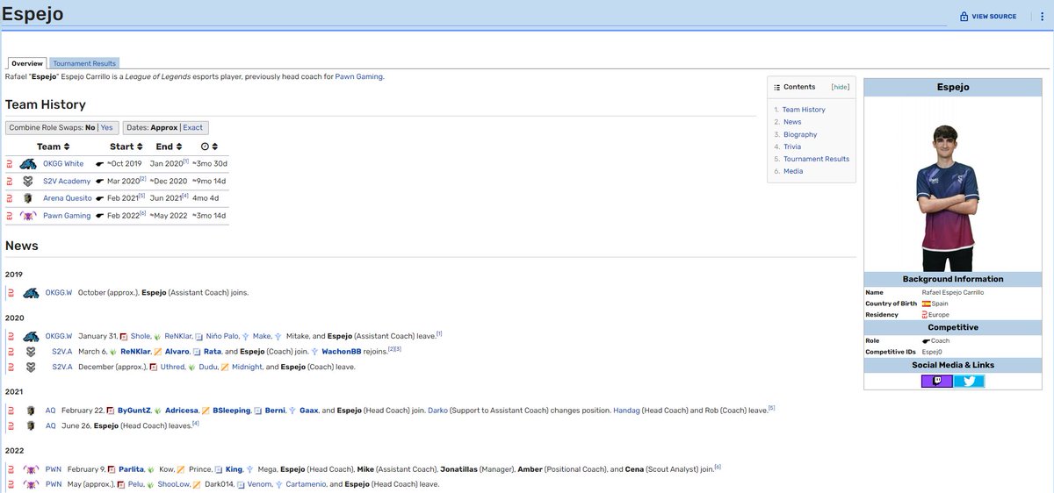Screen dimensions: 1054x493
Task: Jump to Tournament Results in Contents
Action: (x=816, y=159)
